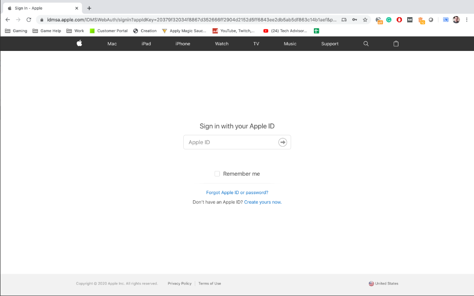Open TV in Apple navigation
Screen dimensions: 474x296
click(x=256, y=44)
